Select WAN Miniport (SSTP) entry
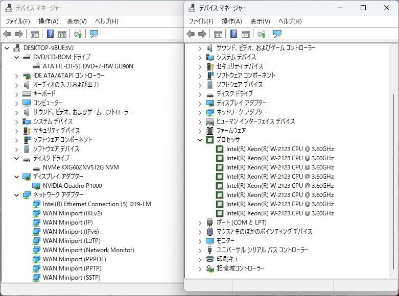Viewport: 399px width, 296px height. click(x=72, y=277)
